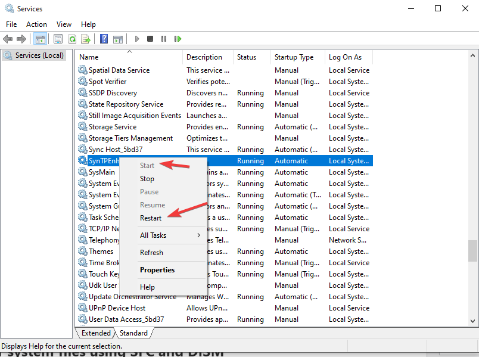Viewport: 479px width, 357px height.
Task: Click 'Discovers n...' description cell
Action: (x=207, y=93)
